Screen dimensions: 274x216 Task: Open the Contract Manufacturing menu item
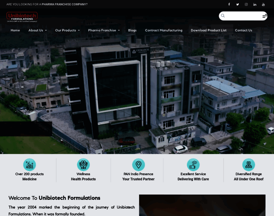coord(164,30)
